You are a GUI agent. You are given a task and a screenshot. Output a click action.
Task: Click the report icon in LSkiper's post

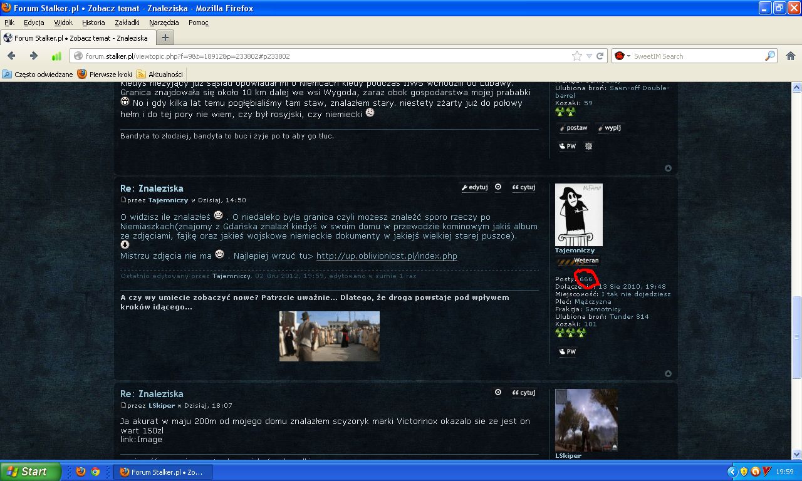tap(498, 392)
